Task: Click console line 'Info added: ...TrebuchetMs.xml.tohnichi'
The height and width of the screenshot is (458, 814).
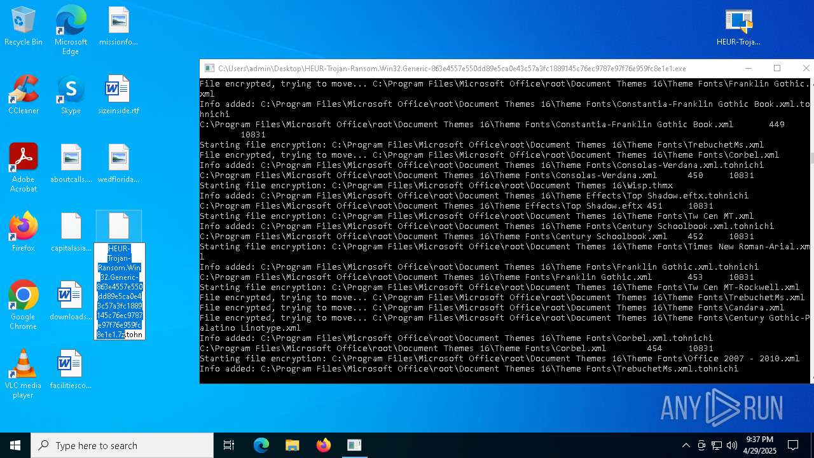Action: (469, 369)
